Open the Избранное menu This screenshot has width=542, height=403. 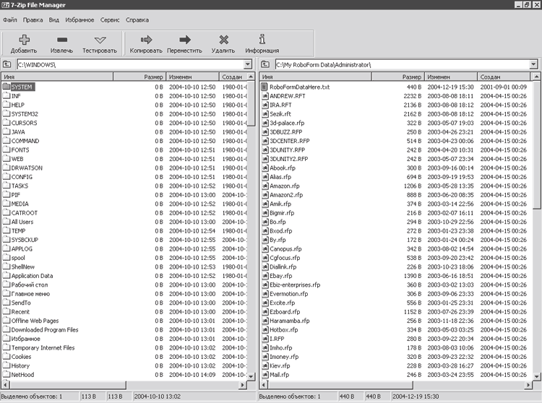(x=78, y=19)
